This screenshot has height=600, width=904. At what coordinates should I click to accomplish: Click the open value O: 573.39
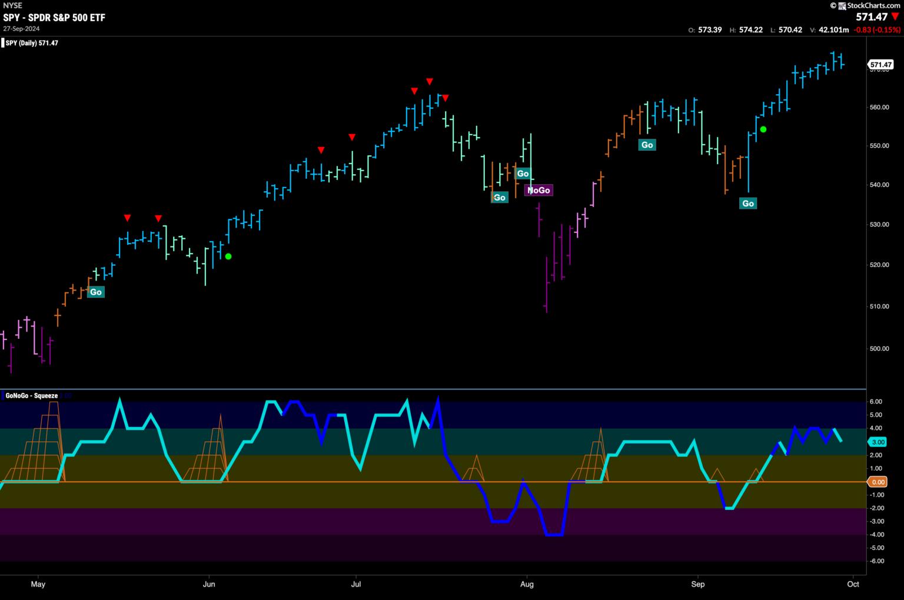coord(704,29)
